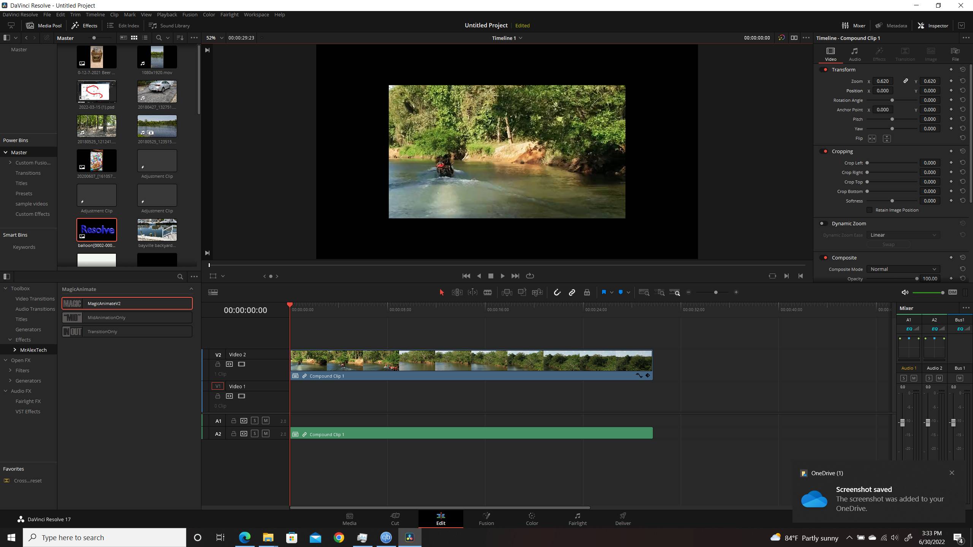Expand the Filters group under Open FX
The image size is (973, 547).
click(10, 370)
